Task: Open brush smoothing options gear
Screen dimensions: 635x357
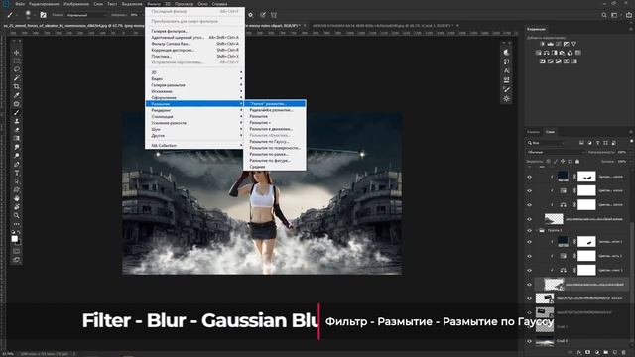Action: pos(251,15)
